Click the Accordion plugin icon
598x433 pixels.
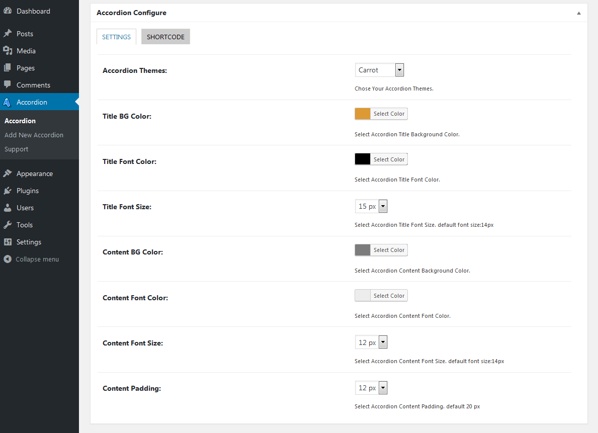(x=7, y=102)
